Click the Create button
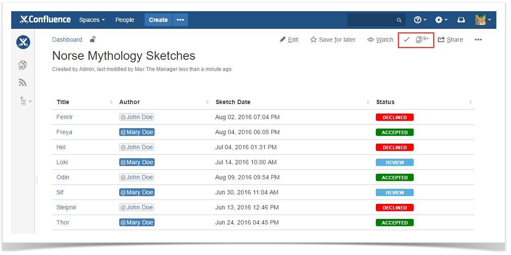This screenshot has width=511, height=255. [x=158, y=19]
